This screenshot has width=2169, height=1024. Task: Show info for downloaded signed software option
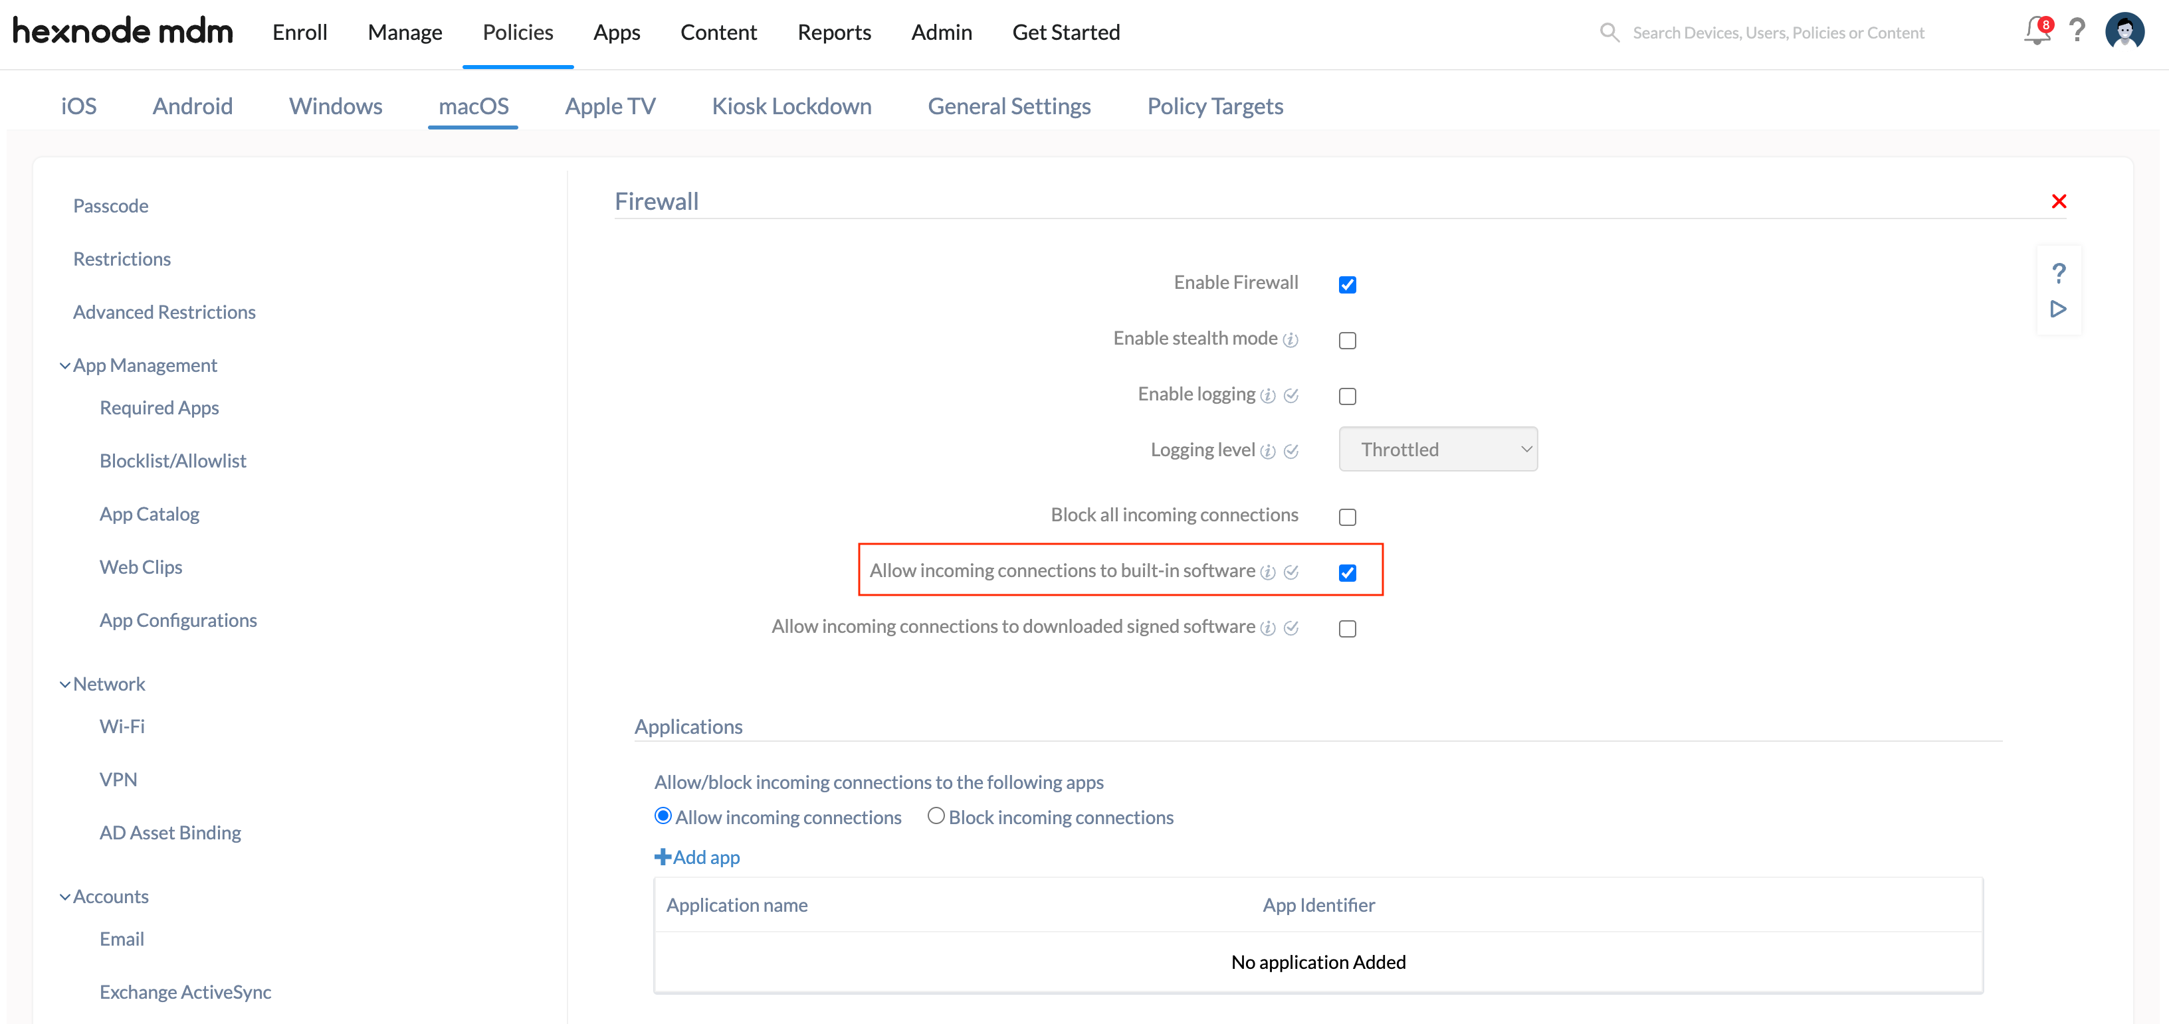[1267, 628]
